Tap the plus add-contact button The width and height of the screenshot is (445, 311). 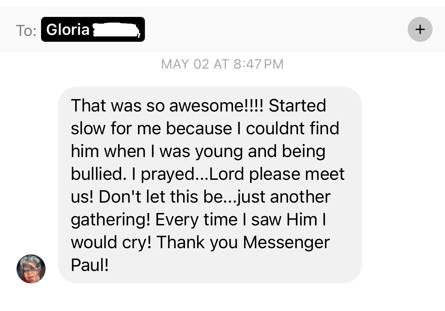coord(420,29)
